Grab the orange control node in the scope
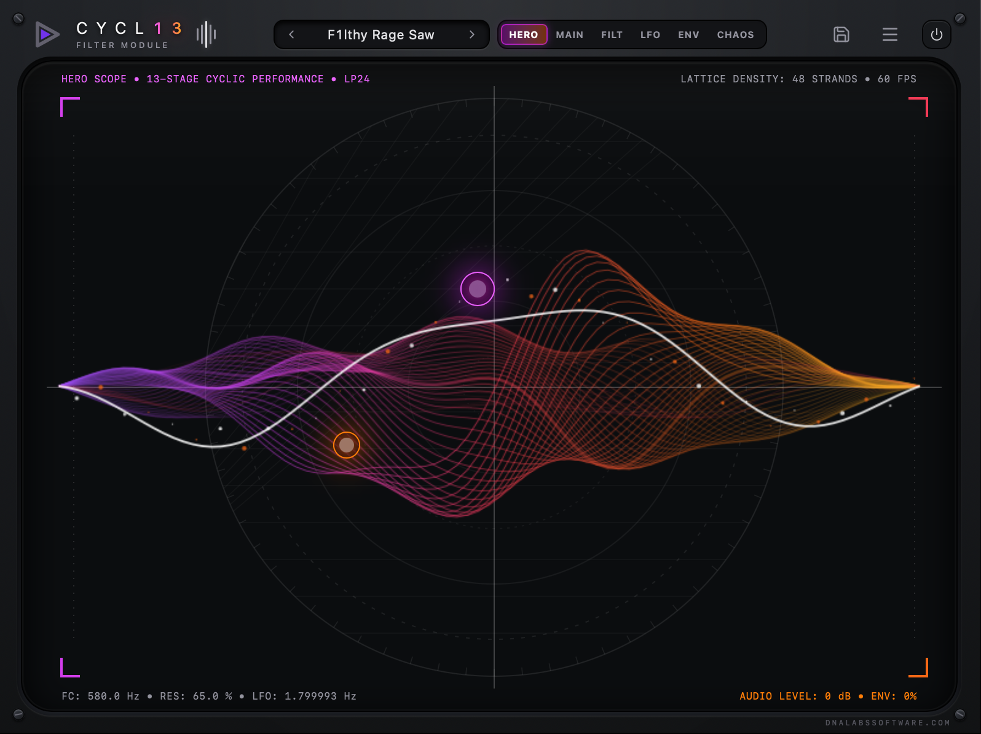The height and width of the screenshot is (734, 981). point(347,444)
